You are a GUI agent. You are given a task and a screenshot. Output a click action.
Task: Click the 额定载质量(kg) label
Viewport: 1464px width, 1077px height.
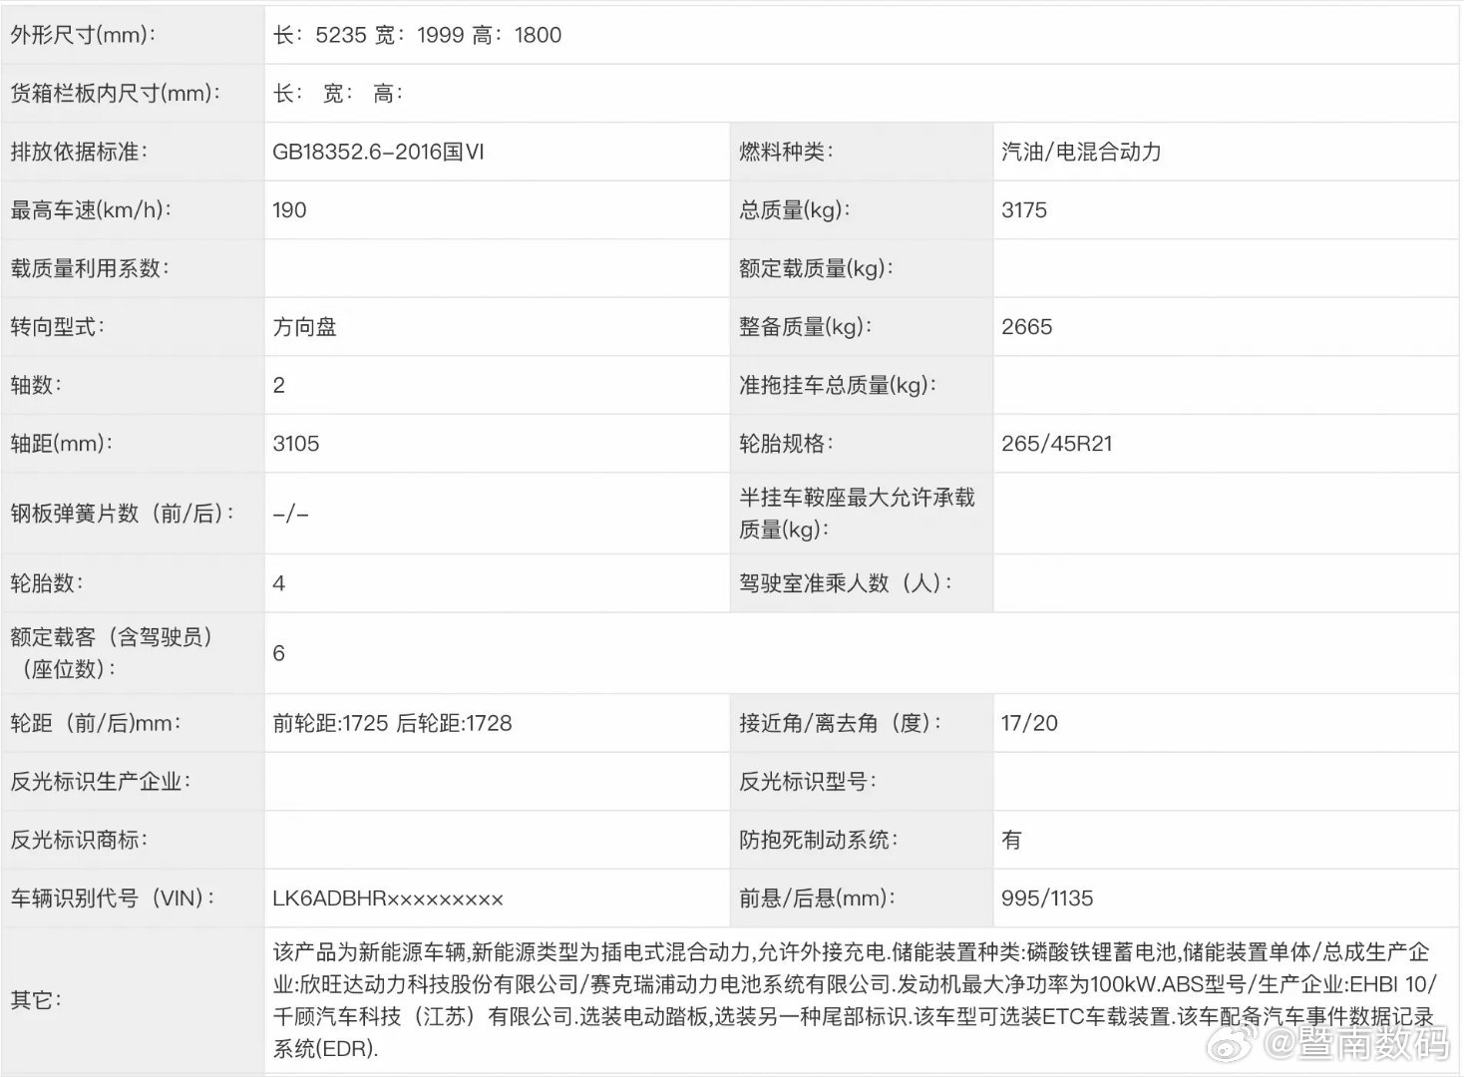(x=816, y=268)
